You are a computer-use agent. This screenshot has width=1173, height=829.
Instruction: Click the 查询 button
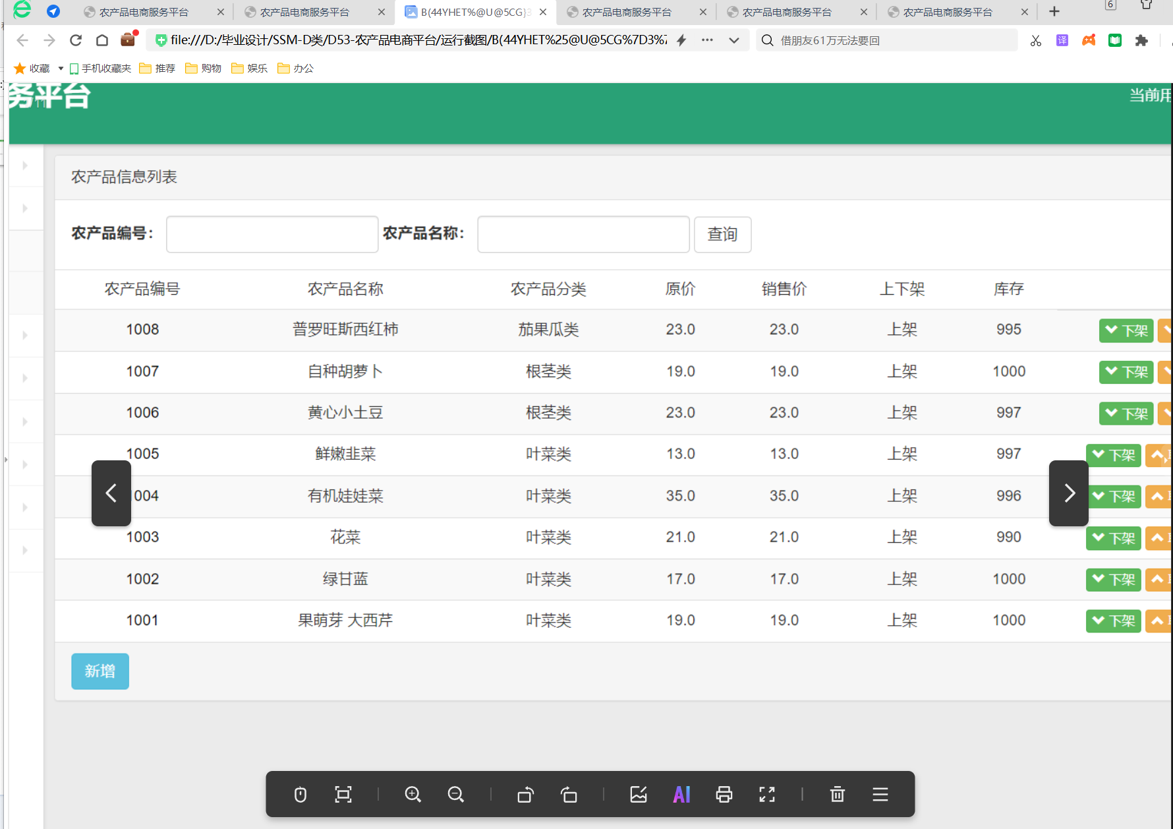[722, 234]
